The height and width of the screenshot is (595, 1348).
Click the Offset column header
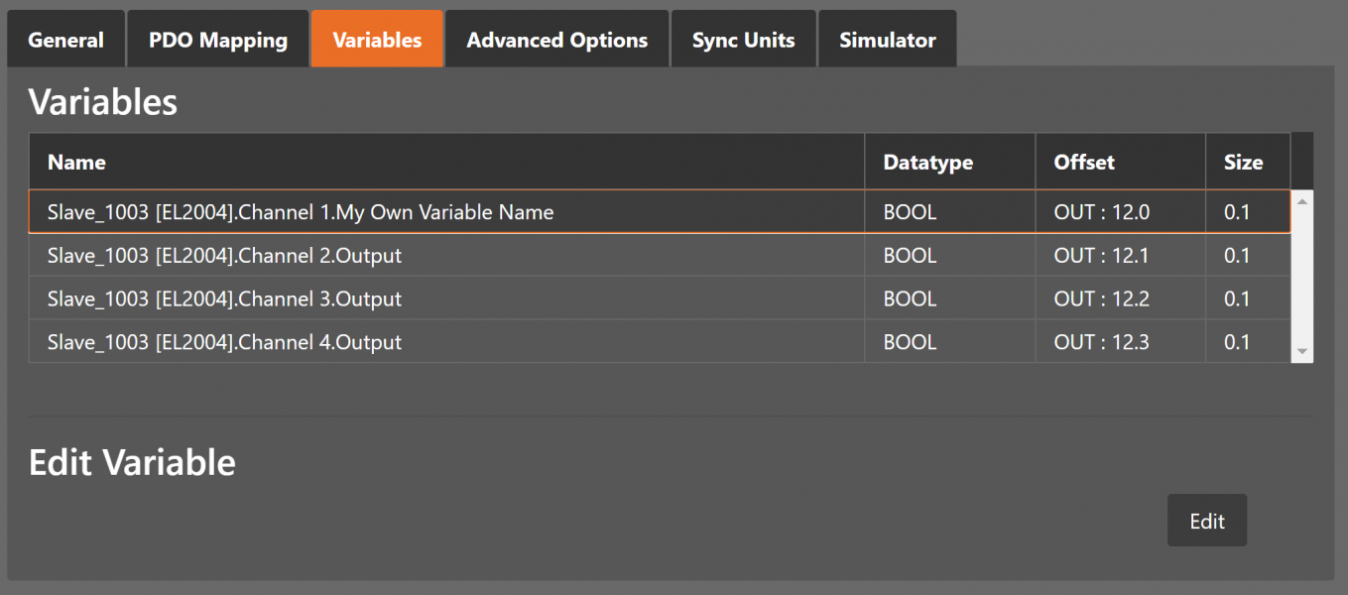[x=1084, y=162]
